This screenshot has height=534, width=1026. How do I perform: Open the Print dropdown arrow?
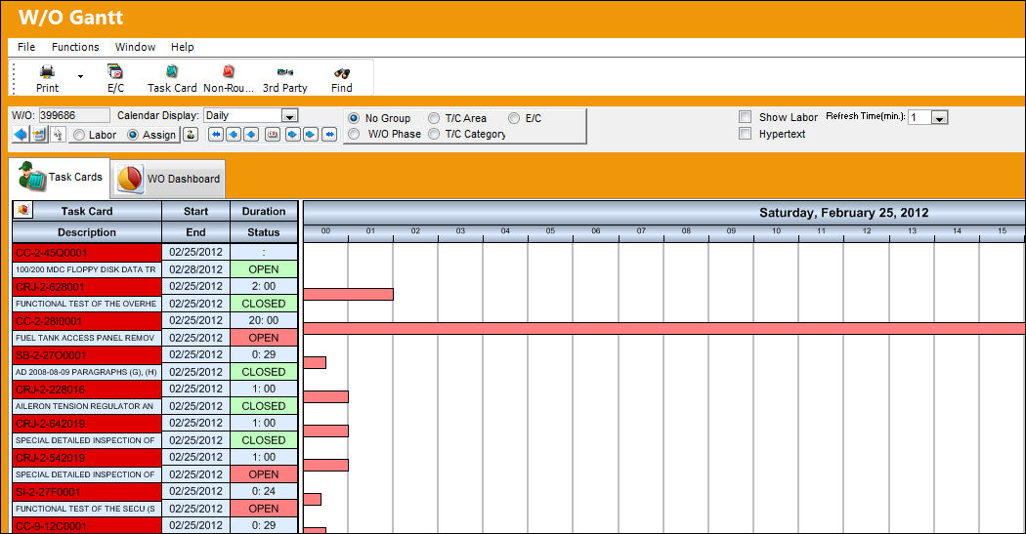point(80,76)
